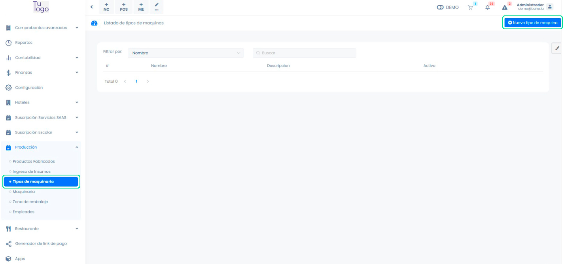Viewport: 564px width, 264px height.
Task: Open the Administrador user avatar icon
Action: [550, 7]
